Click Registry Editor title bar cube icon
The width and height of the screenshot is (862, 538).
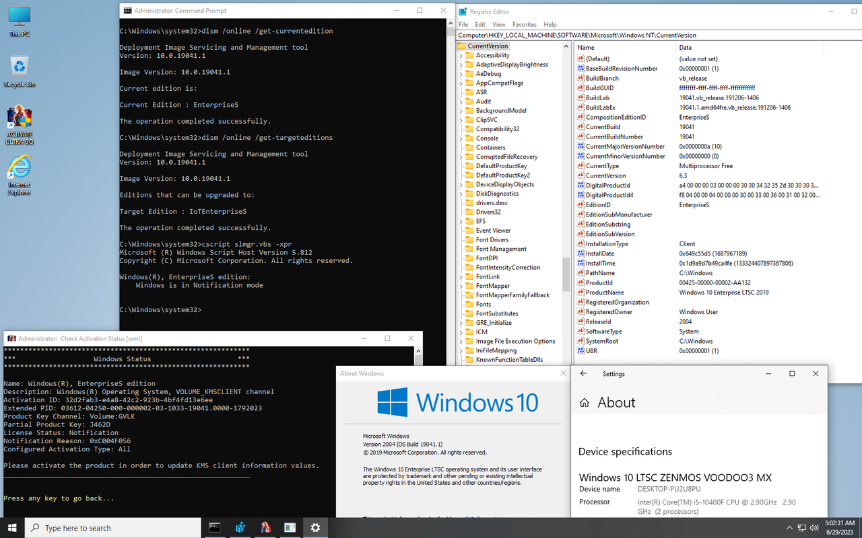point(463,11)
